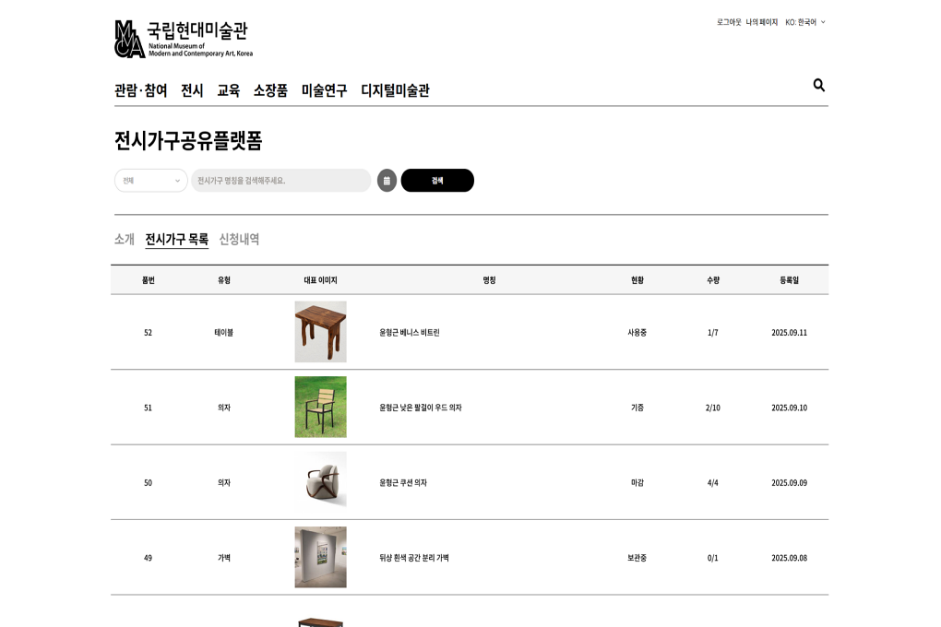Stay on the 전시가구 목록 tab
This screenshot has width=941, height=627.
click(x=175, y=238)
